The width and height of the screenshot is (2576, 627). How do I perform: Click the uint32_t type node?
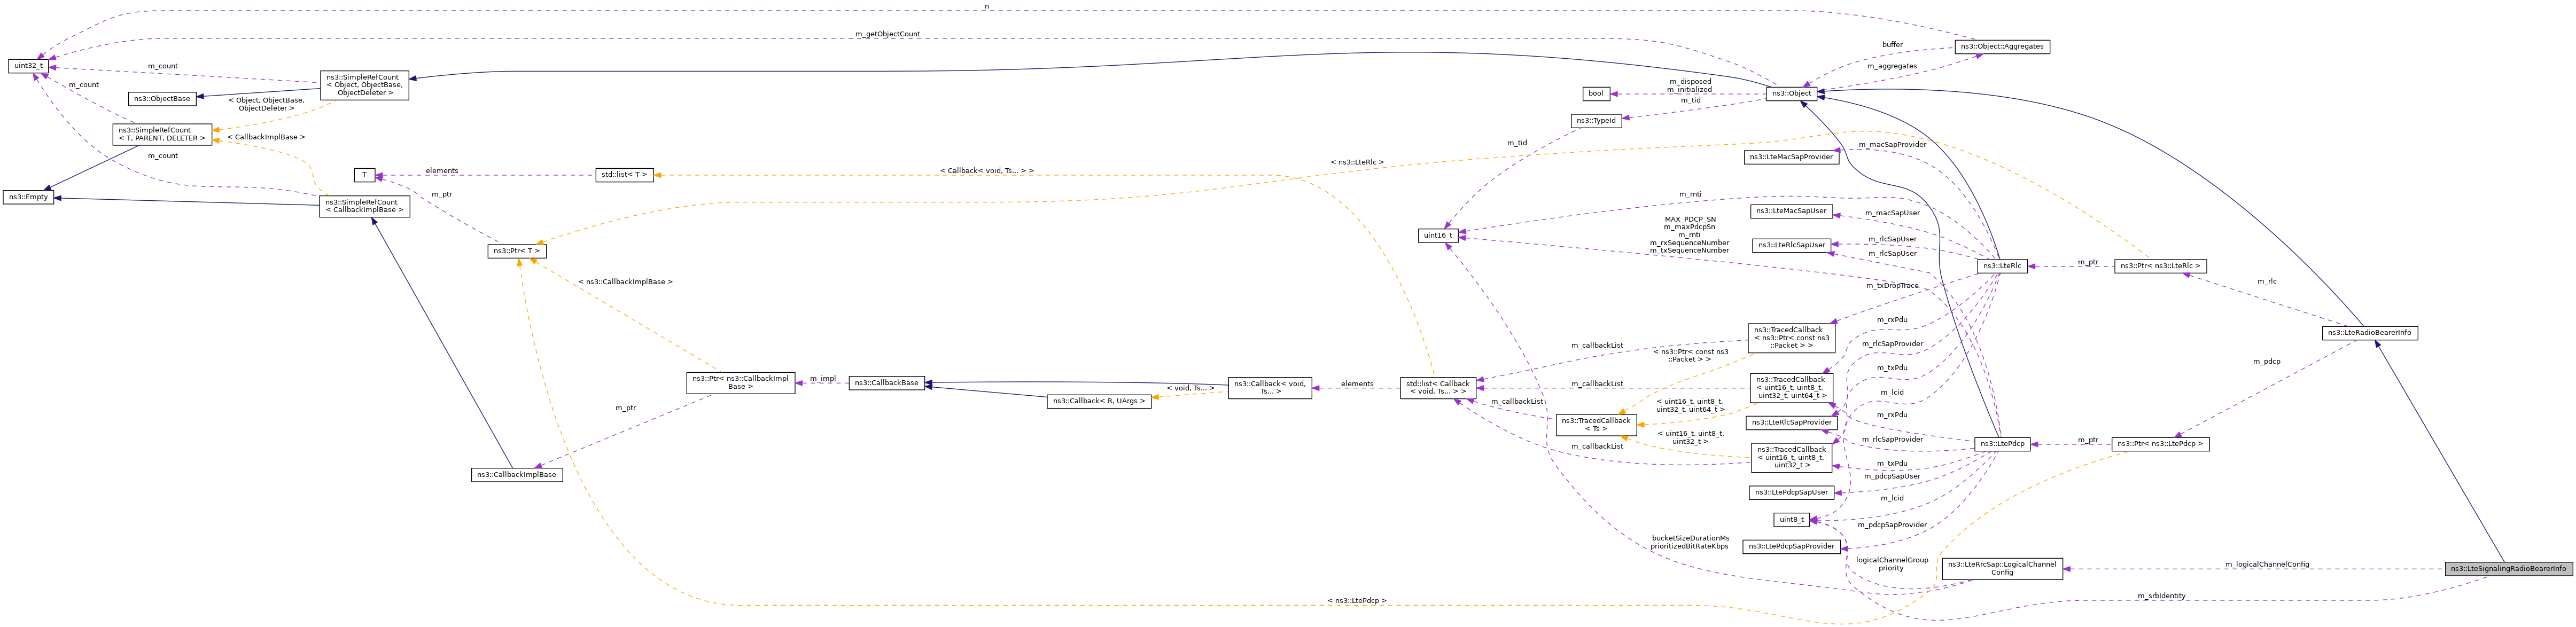point(28,66)
